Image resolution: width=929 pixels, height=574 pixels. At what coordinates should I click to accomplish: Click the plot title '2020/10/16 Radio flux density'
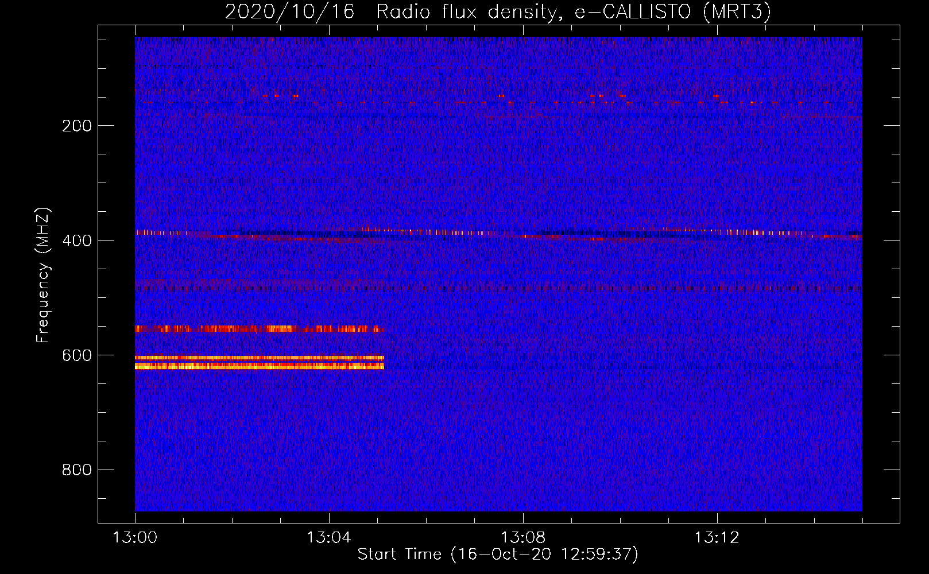[391, 12]
